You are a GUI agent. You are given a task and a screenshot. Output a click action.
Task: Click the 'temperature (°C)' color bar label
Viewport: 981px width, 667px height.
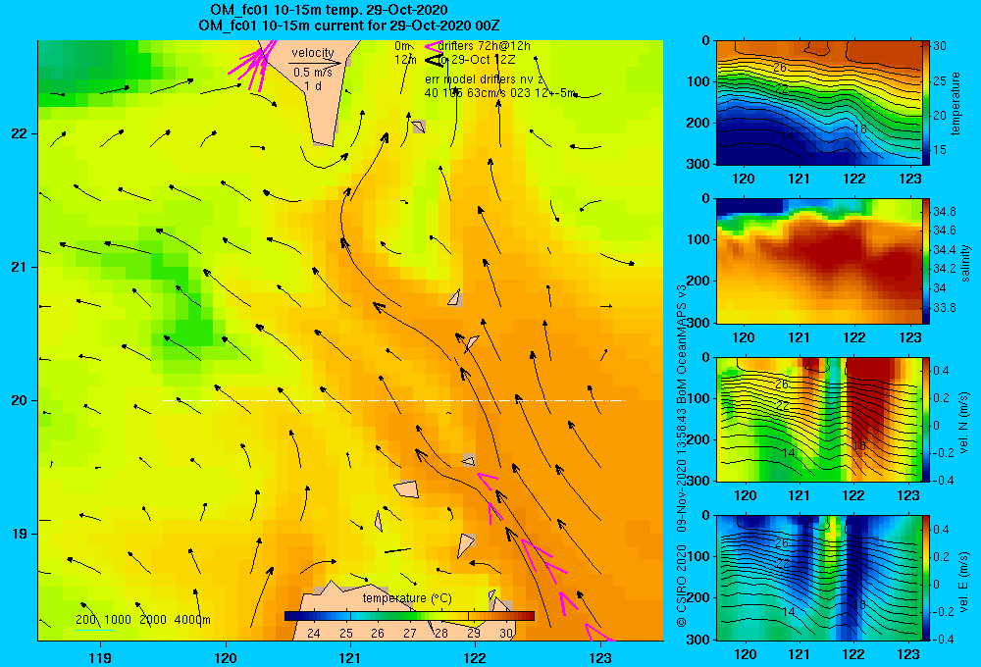tap(407, 598)
